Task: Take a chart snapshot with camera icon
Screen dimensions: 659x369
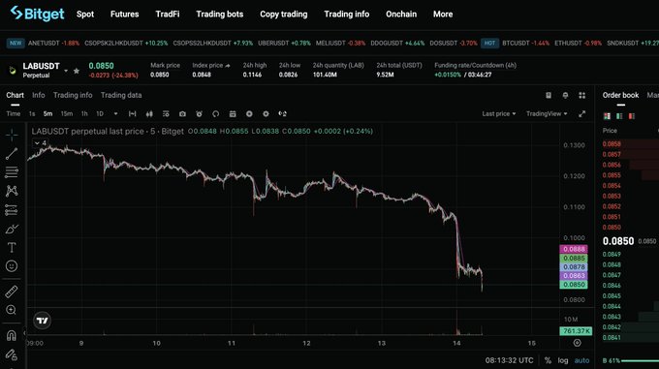Action: tap(182, 113)
